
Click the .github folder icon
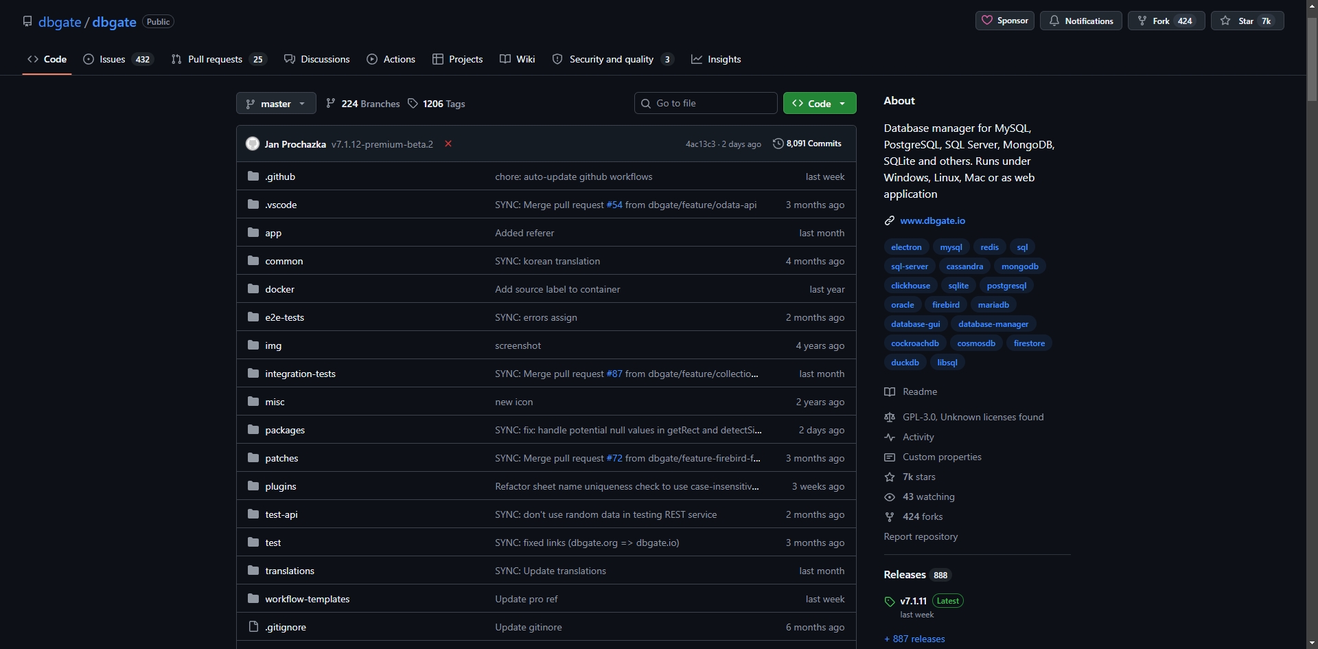(x=253, y=176)
